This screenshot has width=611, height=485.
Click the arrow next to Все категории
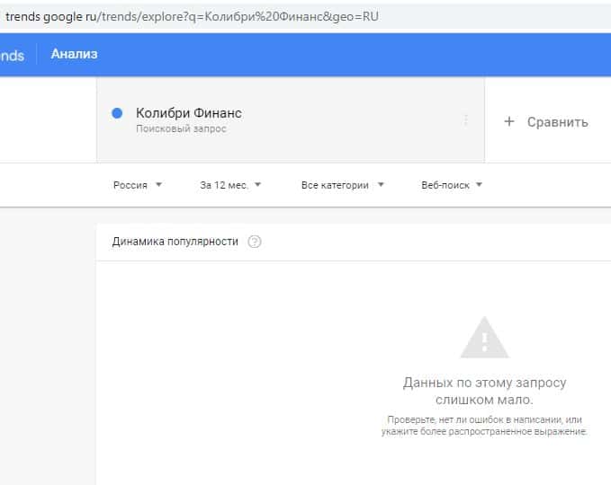381,185
